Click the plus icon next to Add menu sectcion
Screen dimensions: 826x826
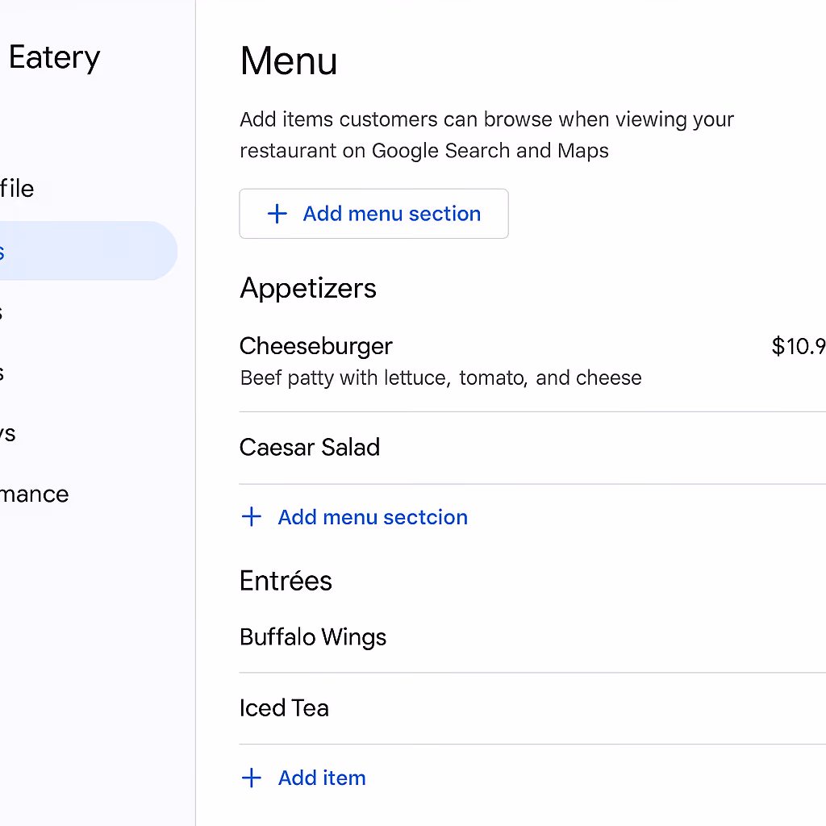[252, 517]
